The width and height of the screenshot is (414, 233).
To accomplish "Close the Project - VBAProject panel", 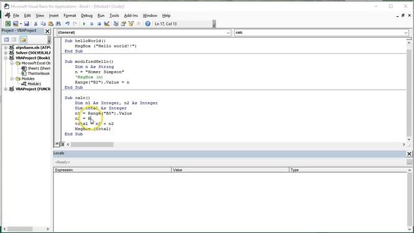I will click(47, 31).
